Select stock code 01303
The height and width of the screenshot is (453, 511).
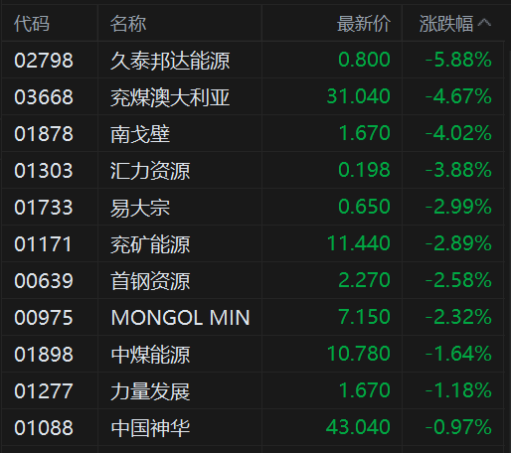click(44, 171)
